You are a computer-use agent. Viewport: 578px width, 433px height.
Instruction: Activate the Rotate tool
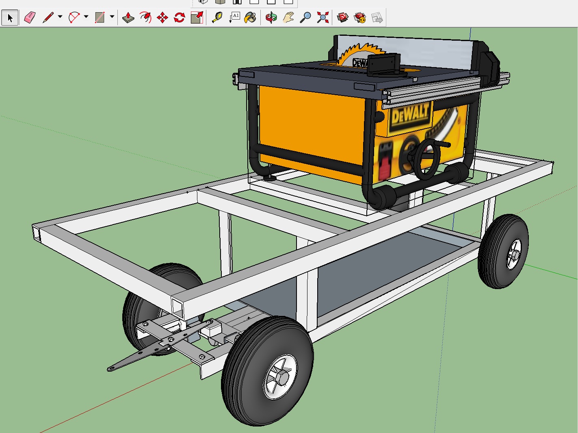tap(180, 17)
